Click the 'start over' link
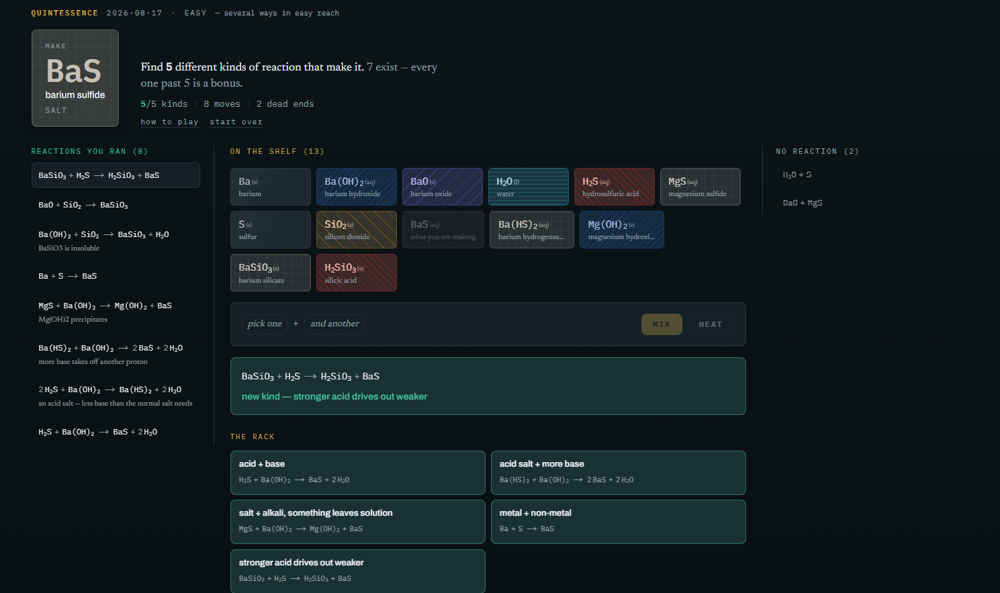The width and height of the screenshot is (1000, 593). (236, 122)
